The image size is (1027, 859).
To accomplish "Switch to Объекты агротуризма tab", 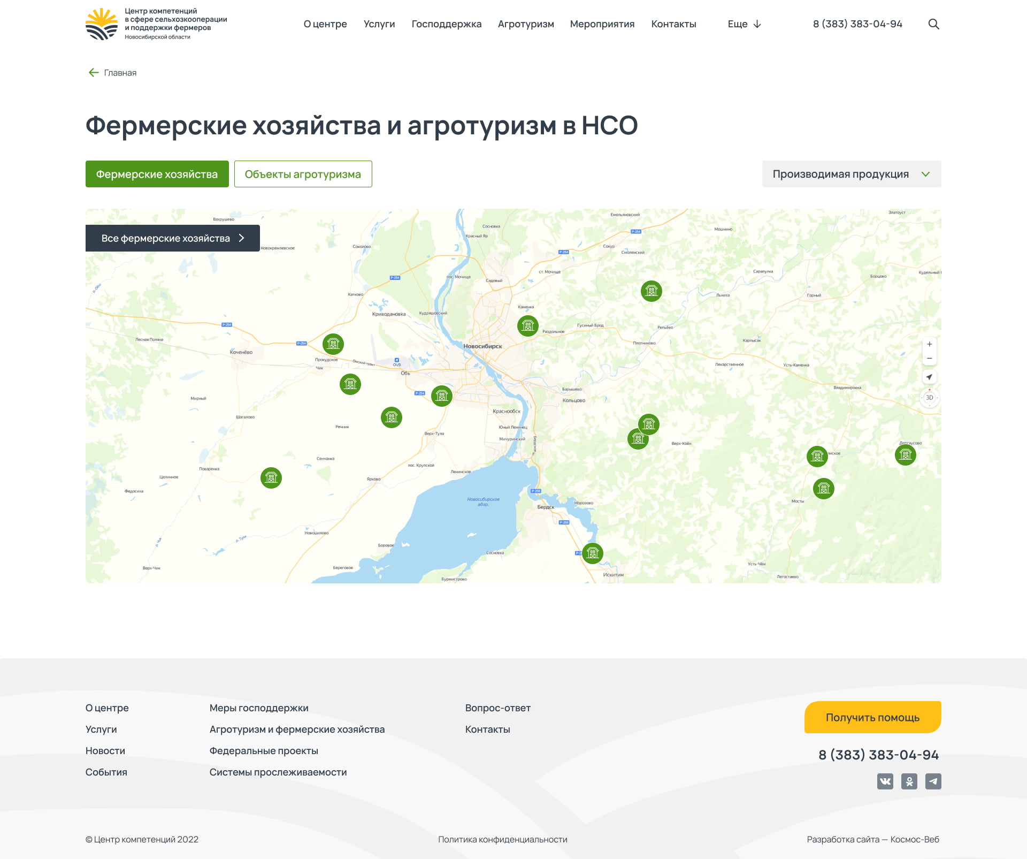I will pos(303,174).
